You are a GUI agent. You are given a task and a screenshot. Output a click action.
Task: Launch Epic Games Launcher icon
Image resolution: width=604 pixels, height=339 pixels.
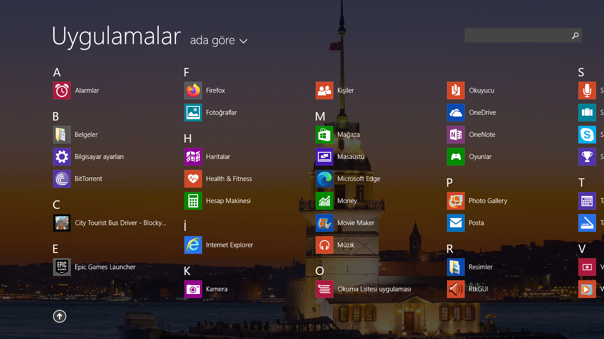pyautogui.click(x=62, y=267)
